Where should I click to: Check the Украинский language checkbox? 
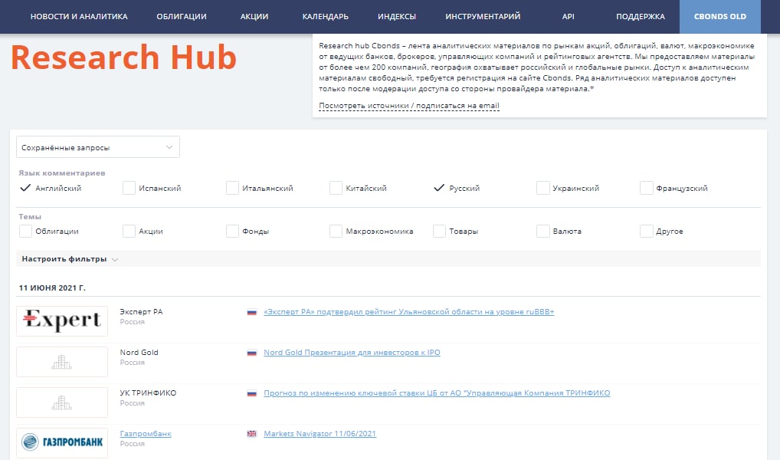click(x=542, y=188)
